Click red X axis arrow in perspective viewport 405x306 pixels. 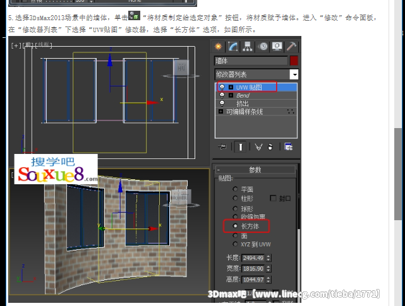tap(153, 228)
